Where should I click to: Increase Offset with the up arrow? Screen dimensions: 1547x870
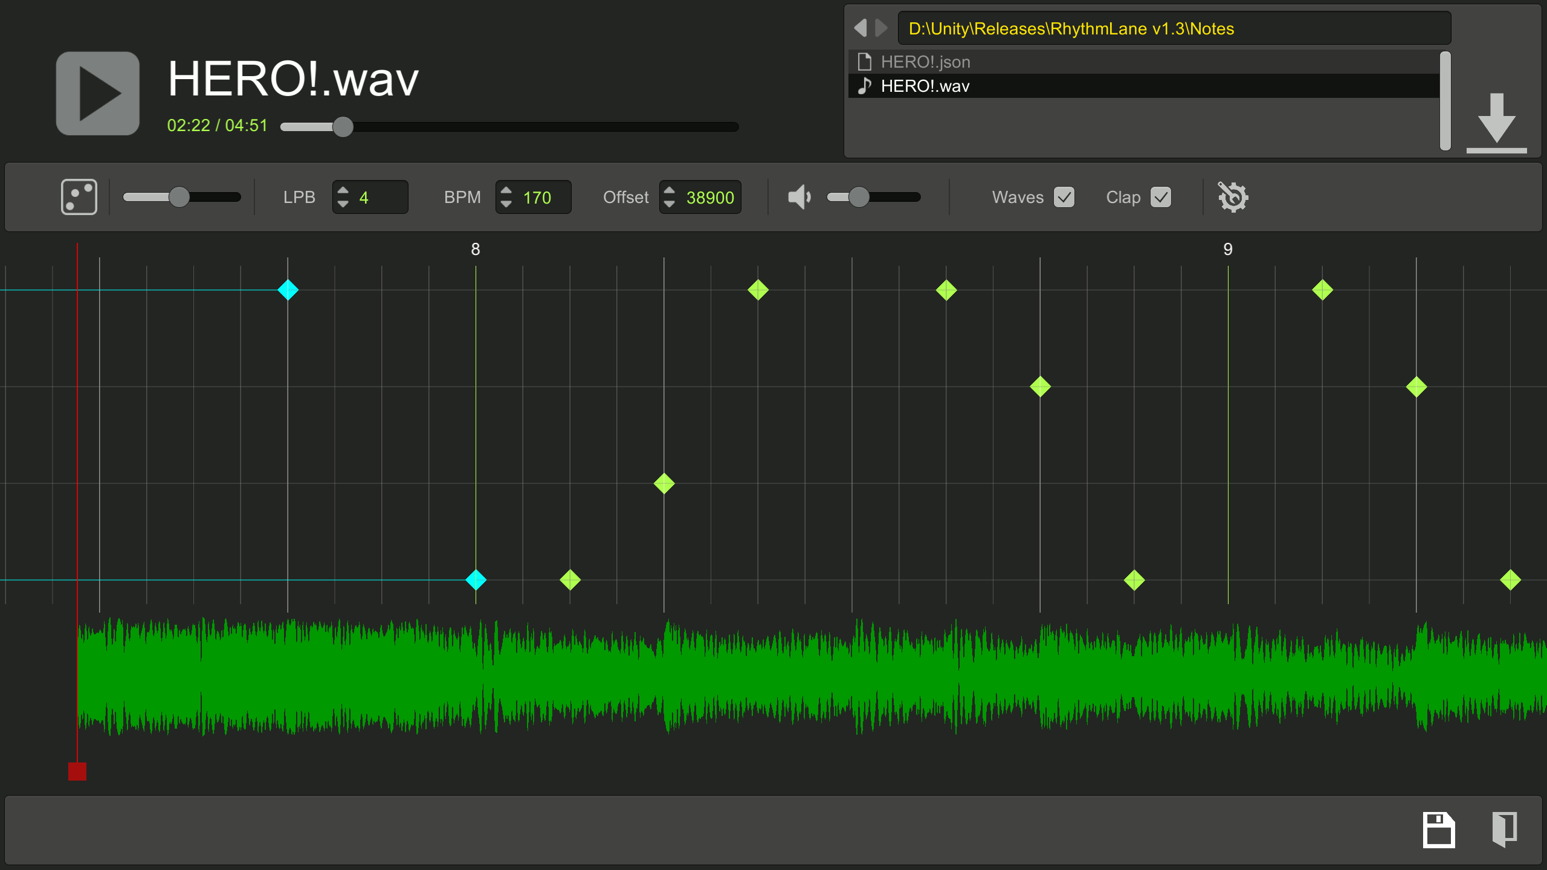click(669, 190)
